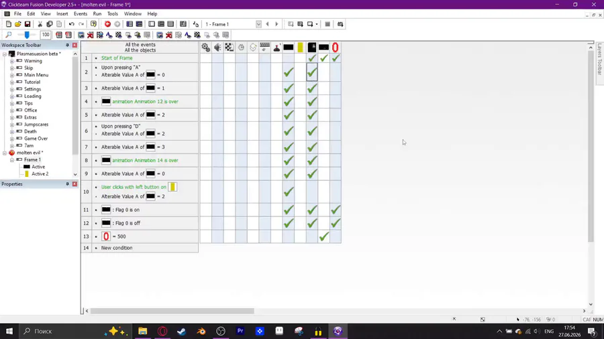Click the Timer object column icon

tap(241, 48)
